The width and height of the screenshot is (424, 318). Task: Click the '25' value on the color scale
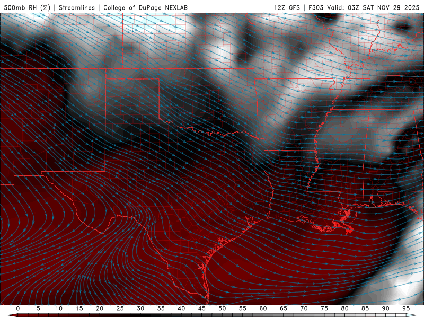click(x=120, y=308)
